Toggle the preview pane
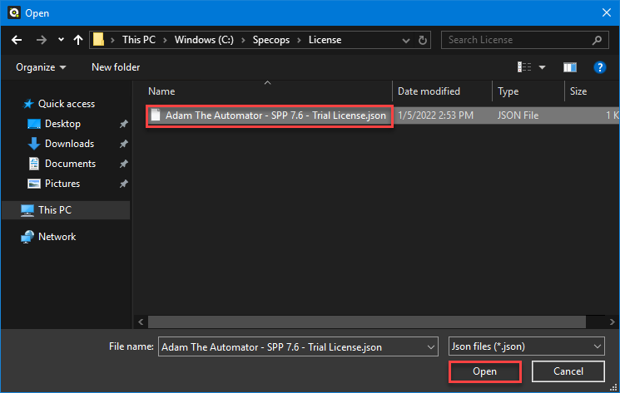Viewport: 620px width, 393px height. 570,67
